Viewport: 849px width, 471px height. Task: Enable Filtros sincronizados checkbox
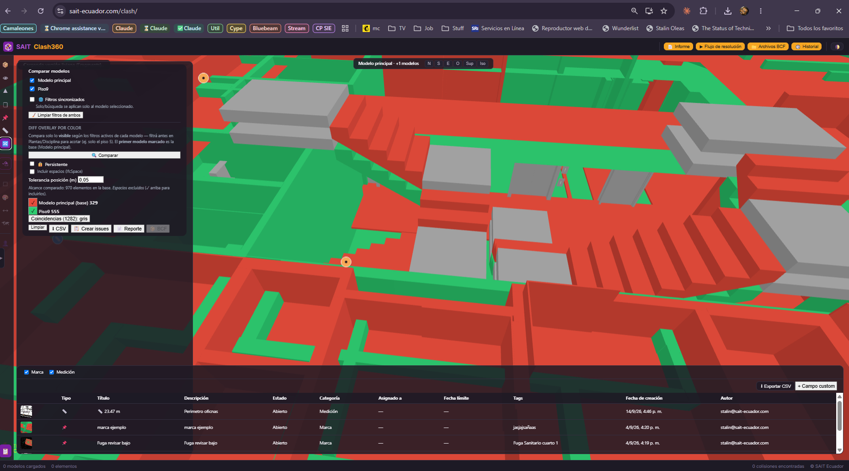pos(32,99)
